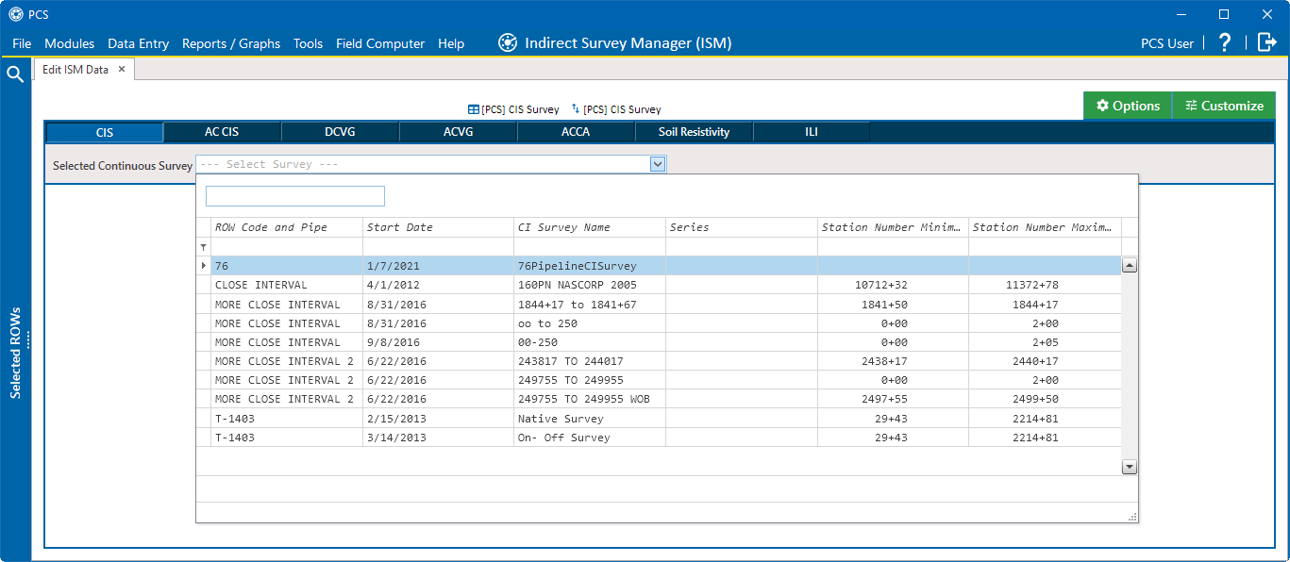Viewport: 1290px width, 562px height.
Task: Open the Modules menu
Action: coord(70,43)
